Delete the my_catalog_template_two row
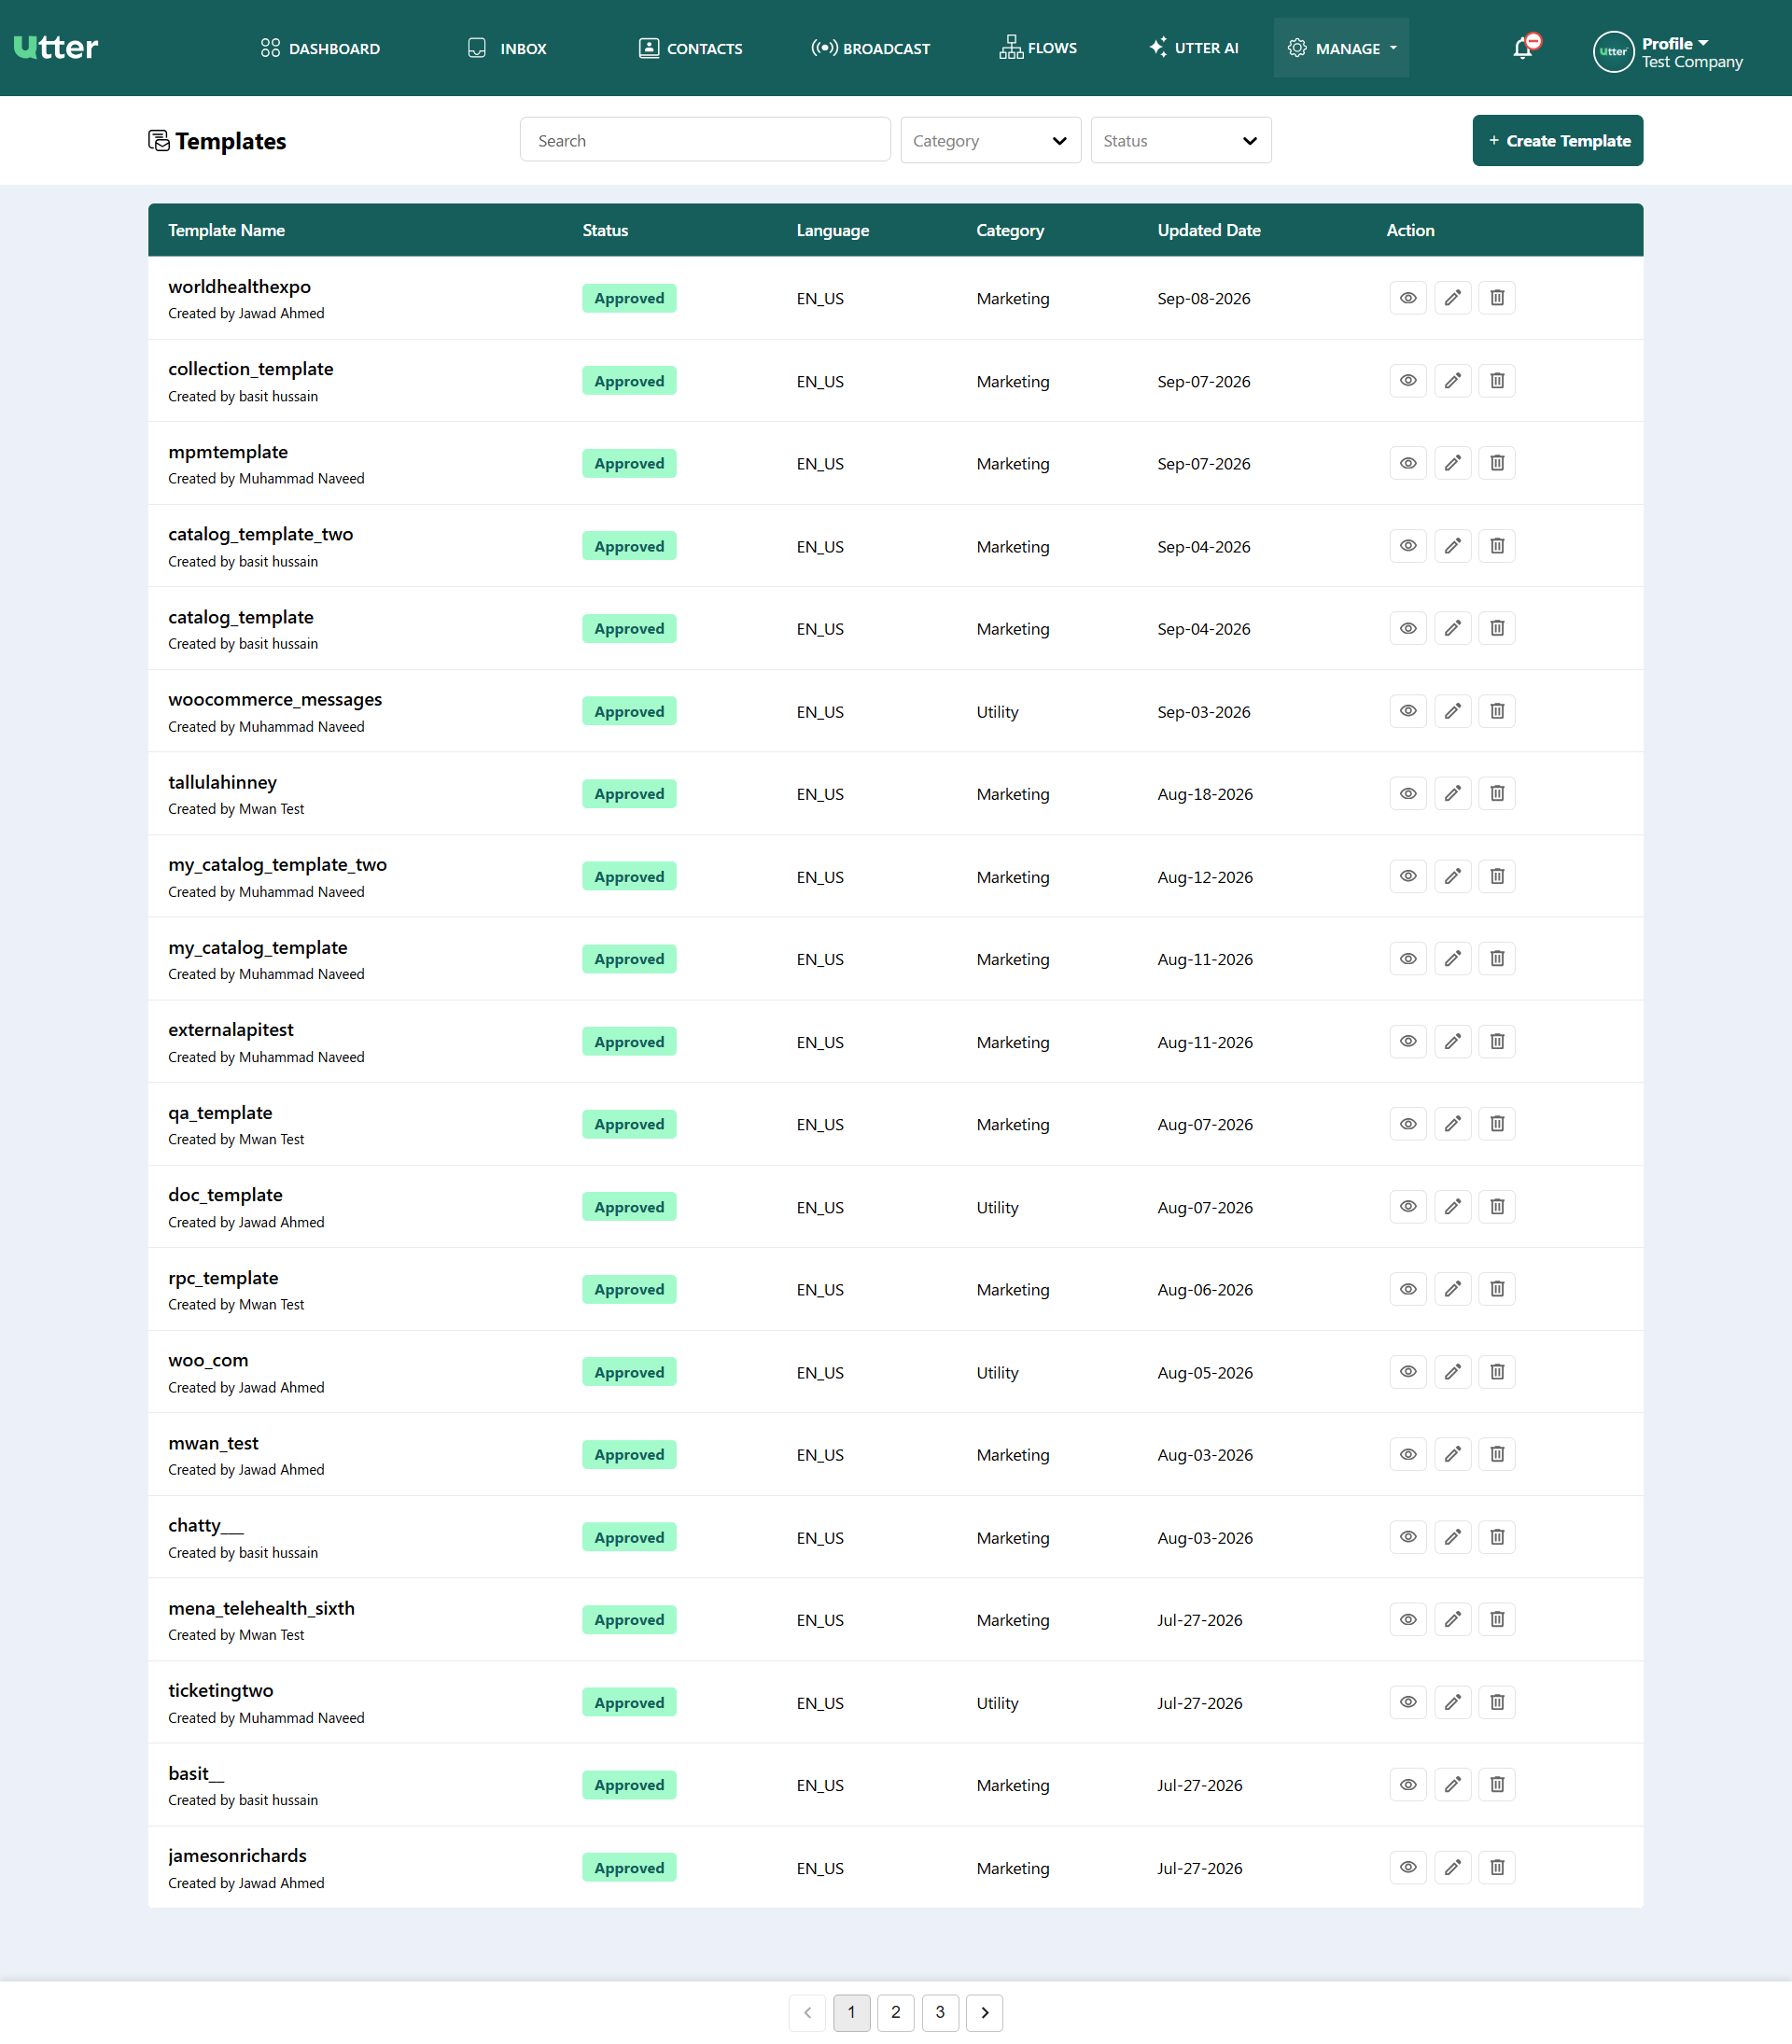The width and height of the screenshot is (1792, 2044). [1497, 876]
